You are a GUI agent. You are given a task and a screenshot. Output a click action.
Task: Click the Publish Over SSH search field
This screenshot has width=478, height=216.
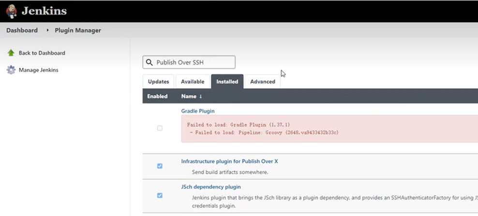point(189,62)
